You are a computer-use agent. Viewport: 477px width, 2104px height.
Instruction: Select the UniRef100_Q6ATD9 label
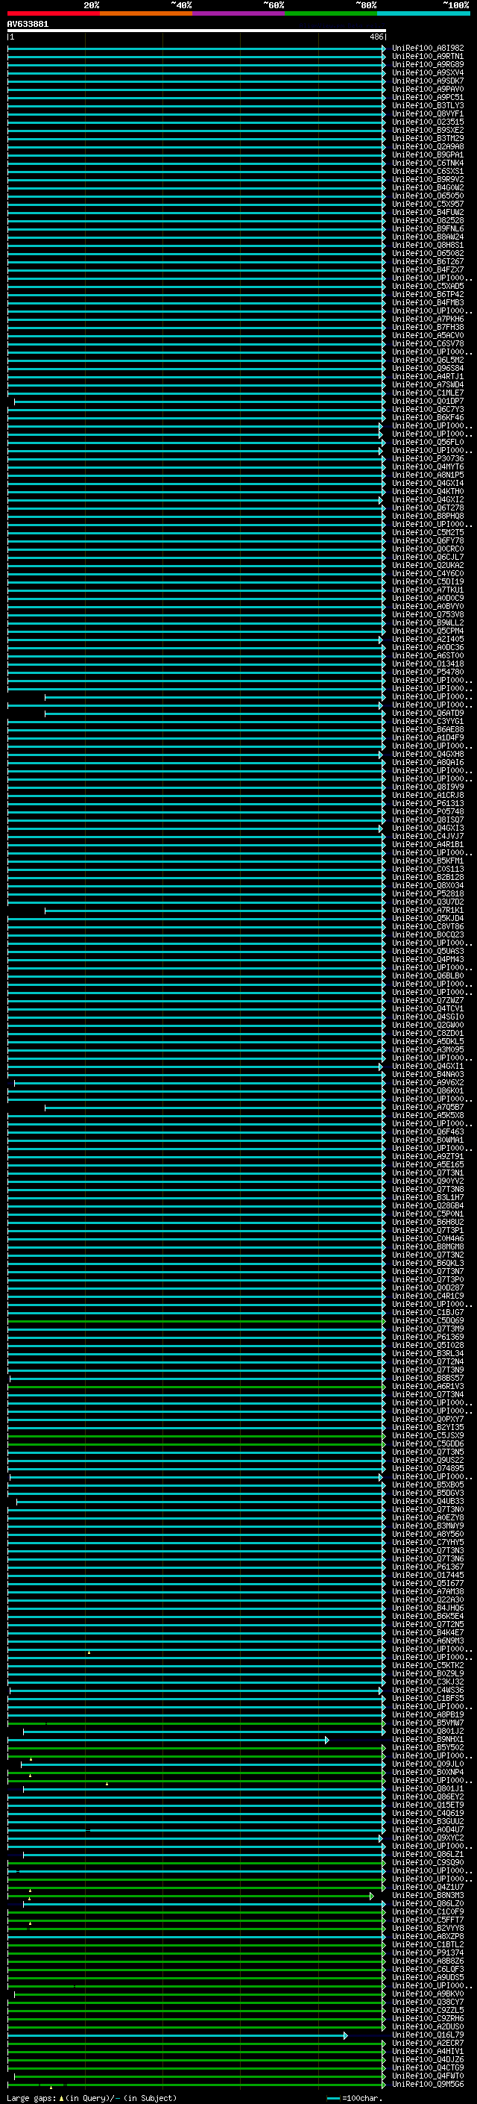click(427, 713)
